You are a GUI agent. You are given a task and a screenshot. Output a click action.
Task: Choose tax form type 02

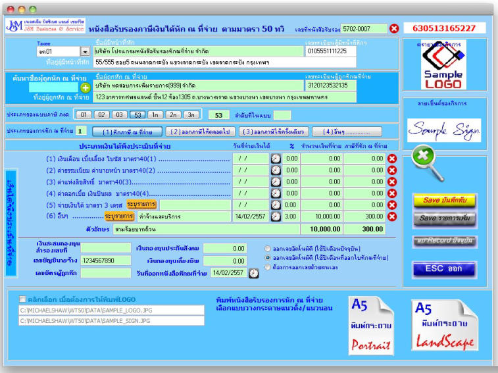coord(101,114)
